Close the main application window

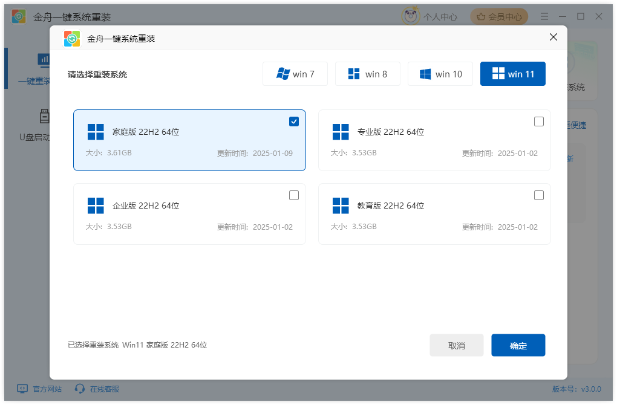[599, 16]
